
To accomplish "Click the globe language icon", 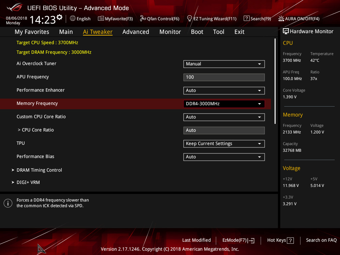I will click(x=73, y=19).
